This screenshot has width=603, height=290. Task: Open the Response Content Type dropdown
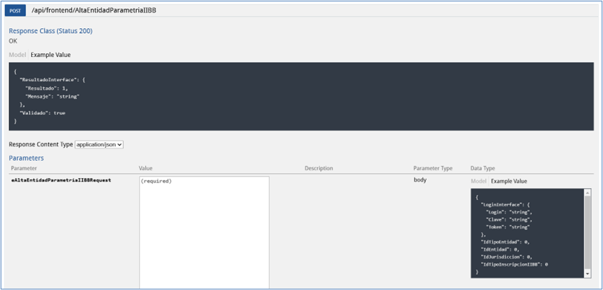pos(98,144)
